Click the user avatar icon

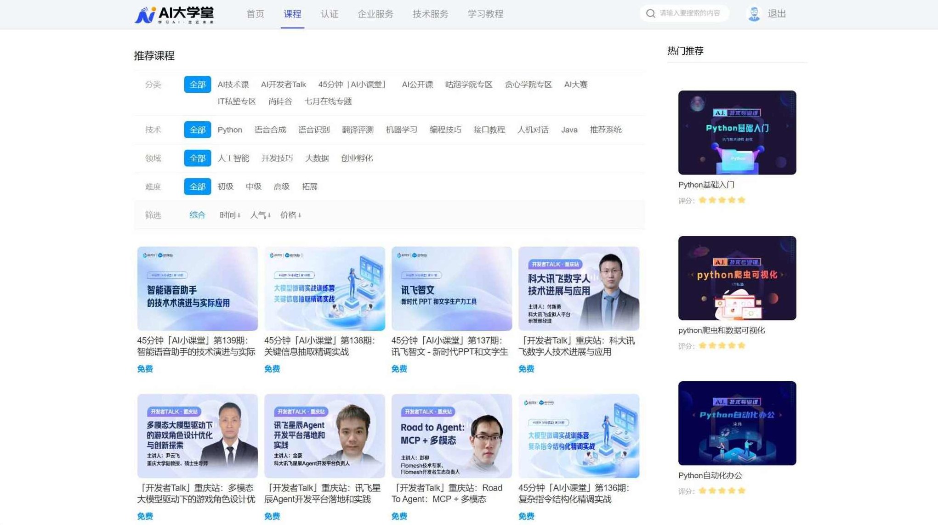click(x=754, y=14)
